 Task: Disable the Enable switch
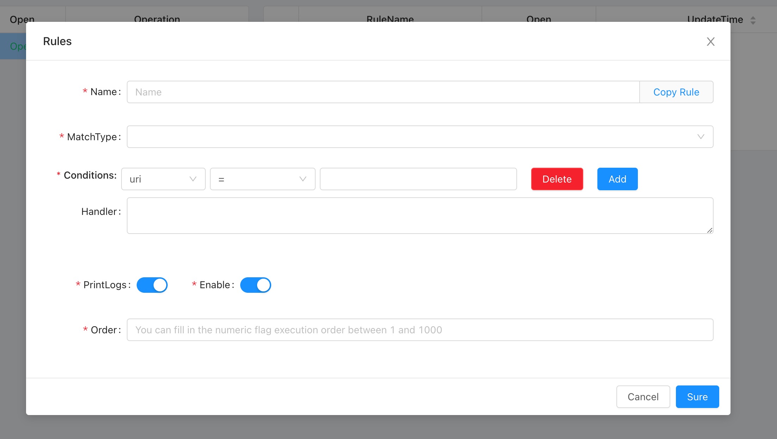(x=256, y=285)
